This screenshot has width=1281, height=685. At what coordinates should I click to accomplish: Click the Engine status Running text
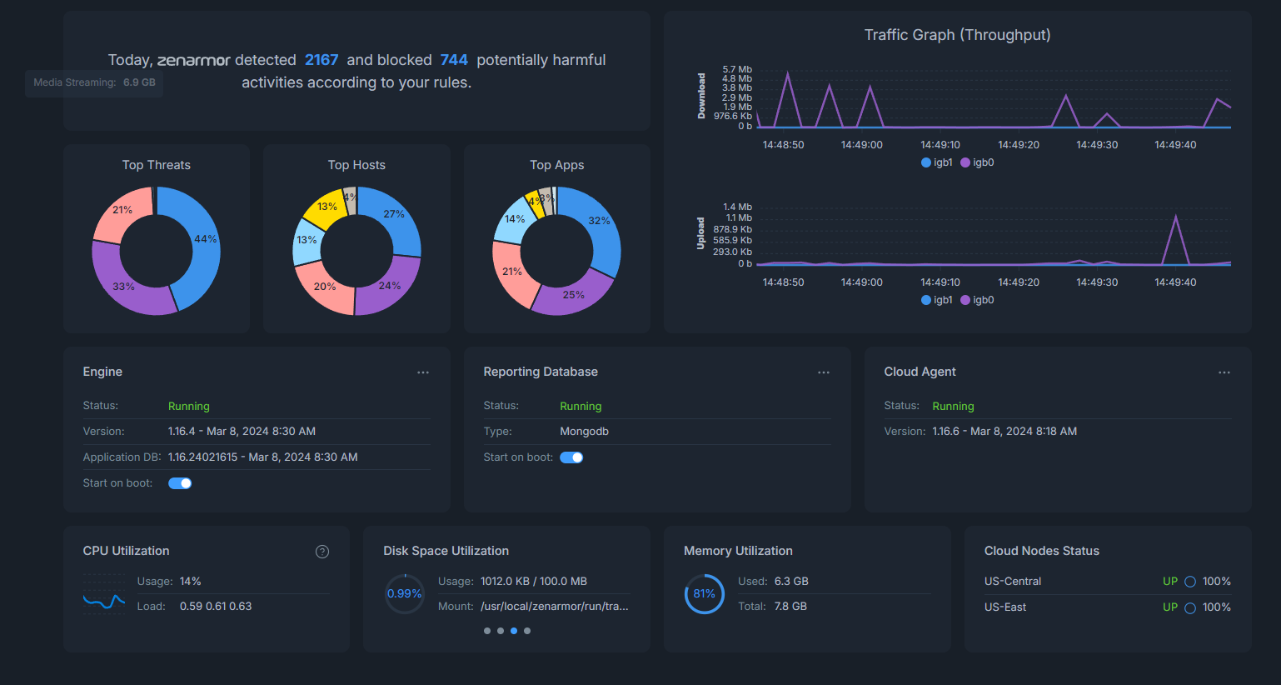pyautogui.click(x=189, y=407)
